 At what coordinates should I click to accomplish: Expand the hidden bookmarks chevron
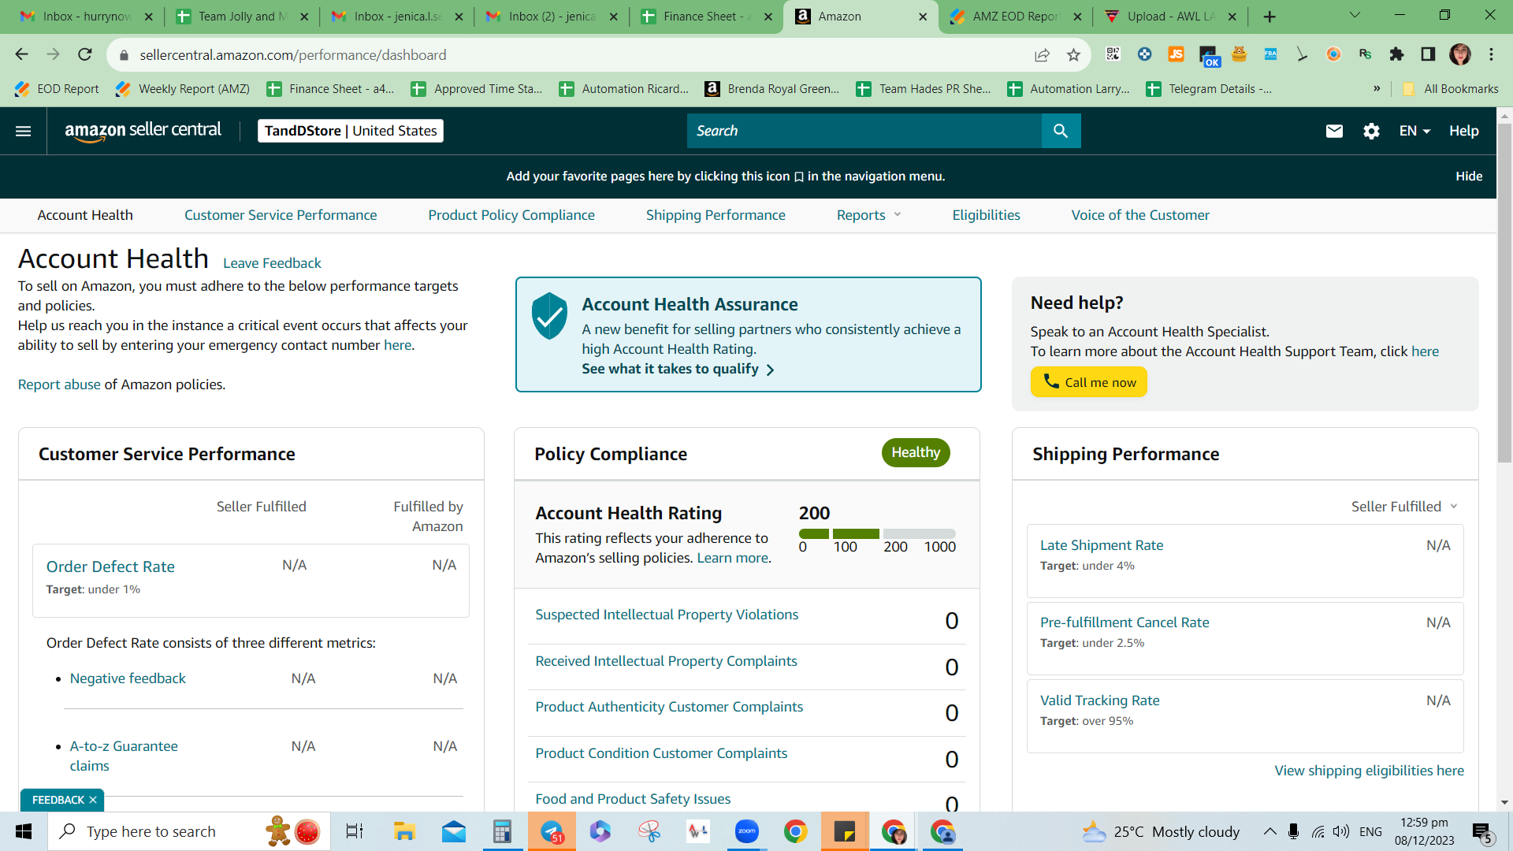[1377, 88]
